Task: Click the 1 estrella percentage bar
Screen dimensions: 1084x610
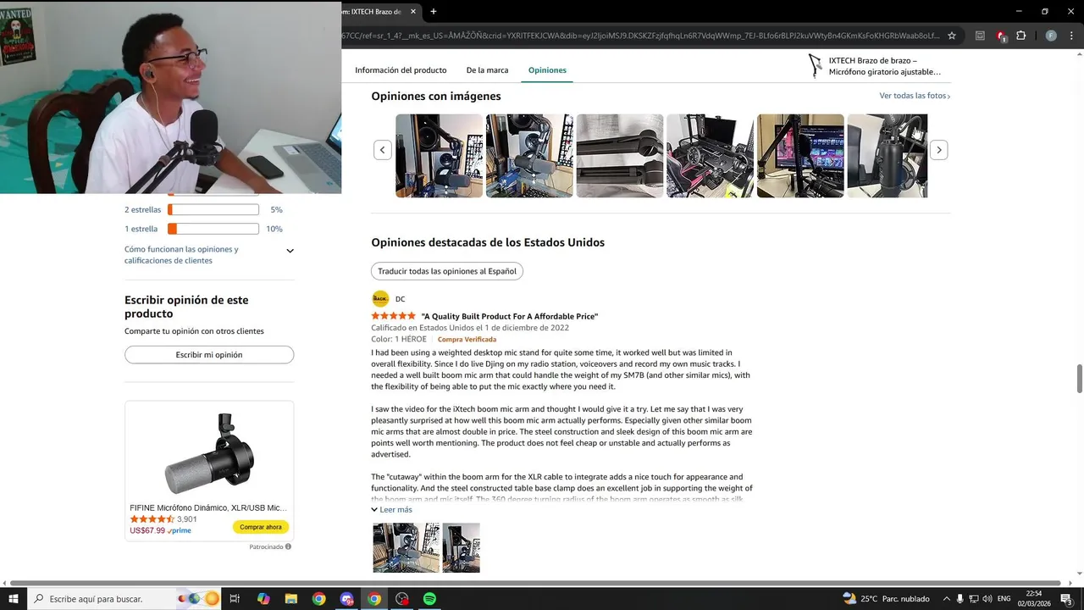Action: pos(213,229)
